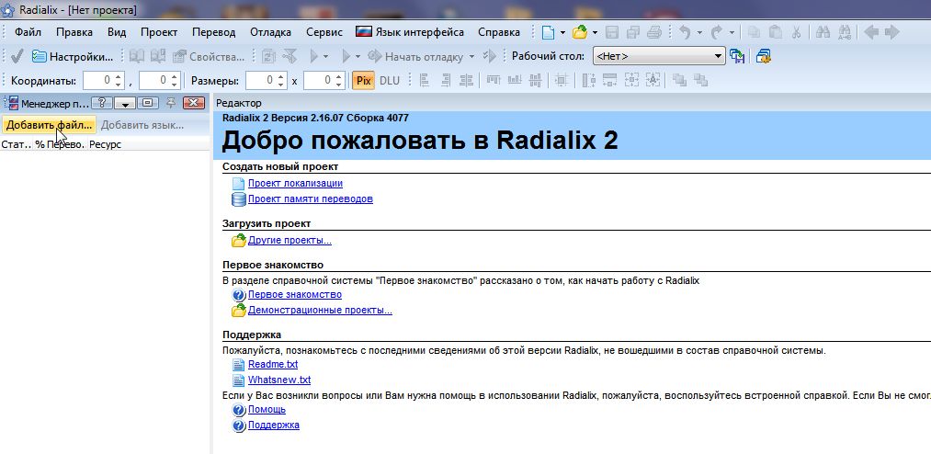Open the Рабочий стол workspace dropdown
Viewport: 931px width, 454px height.
coord(719,57)
